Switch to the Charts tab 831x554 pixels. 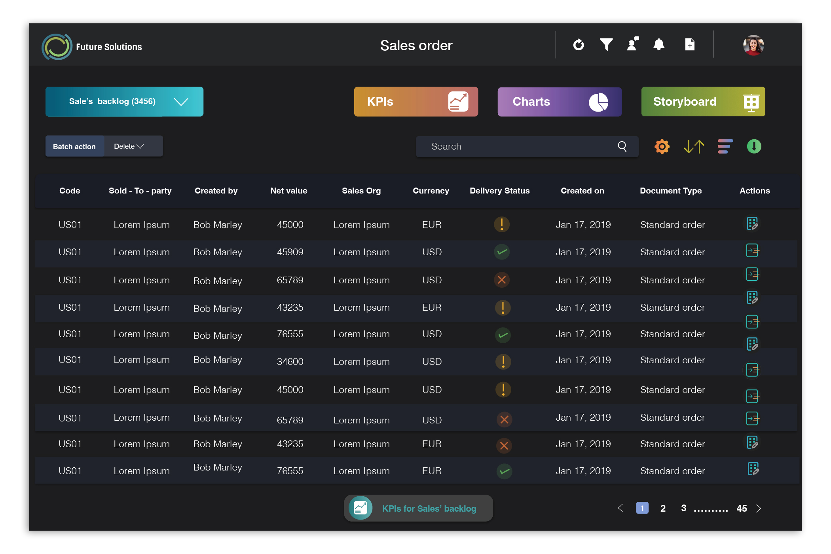559,102
